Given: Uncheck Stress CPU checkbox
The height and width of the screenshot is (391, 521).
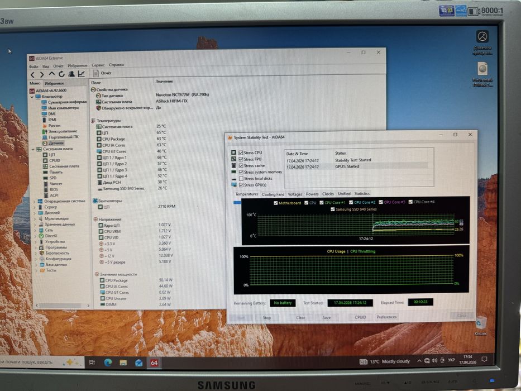Looking at the screenshot, I should [x=241, y=152].
